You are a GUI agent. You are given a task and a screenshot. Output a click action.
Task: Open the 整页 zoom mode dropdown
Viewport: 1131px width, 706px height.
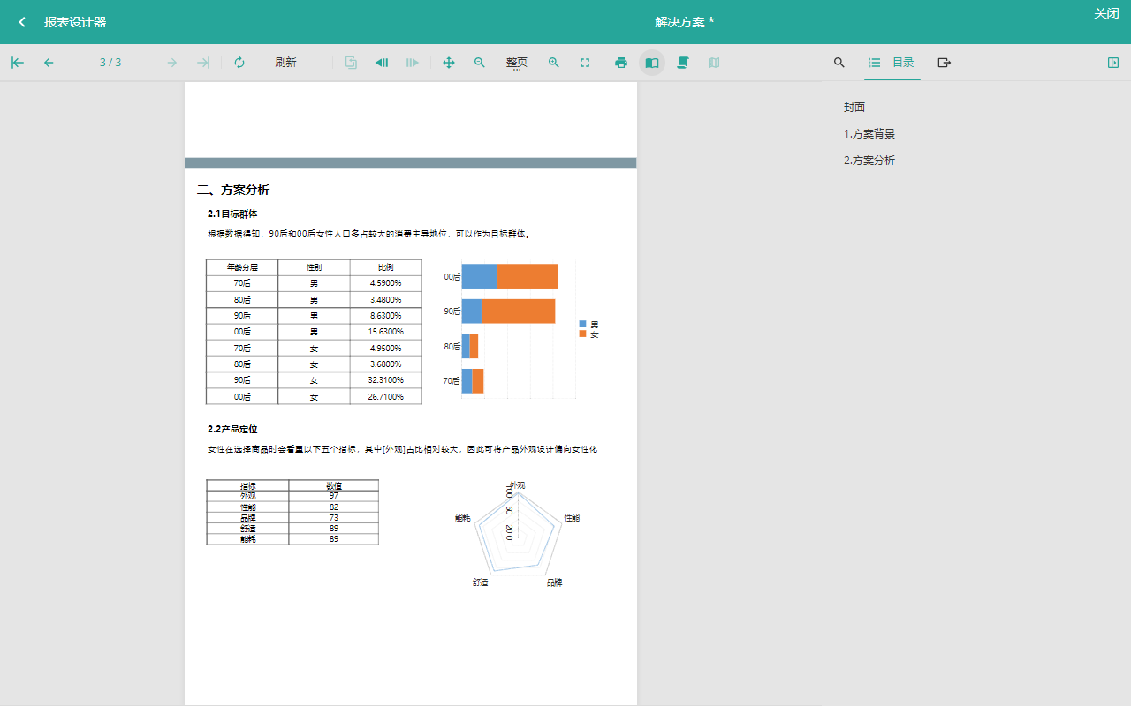click(517, 63)
